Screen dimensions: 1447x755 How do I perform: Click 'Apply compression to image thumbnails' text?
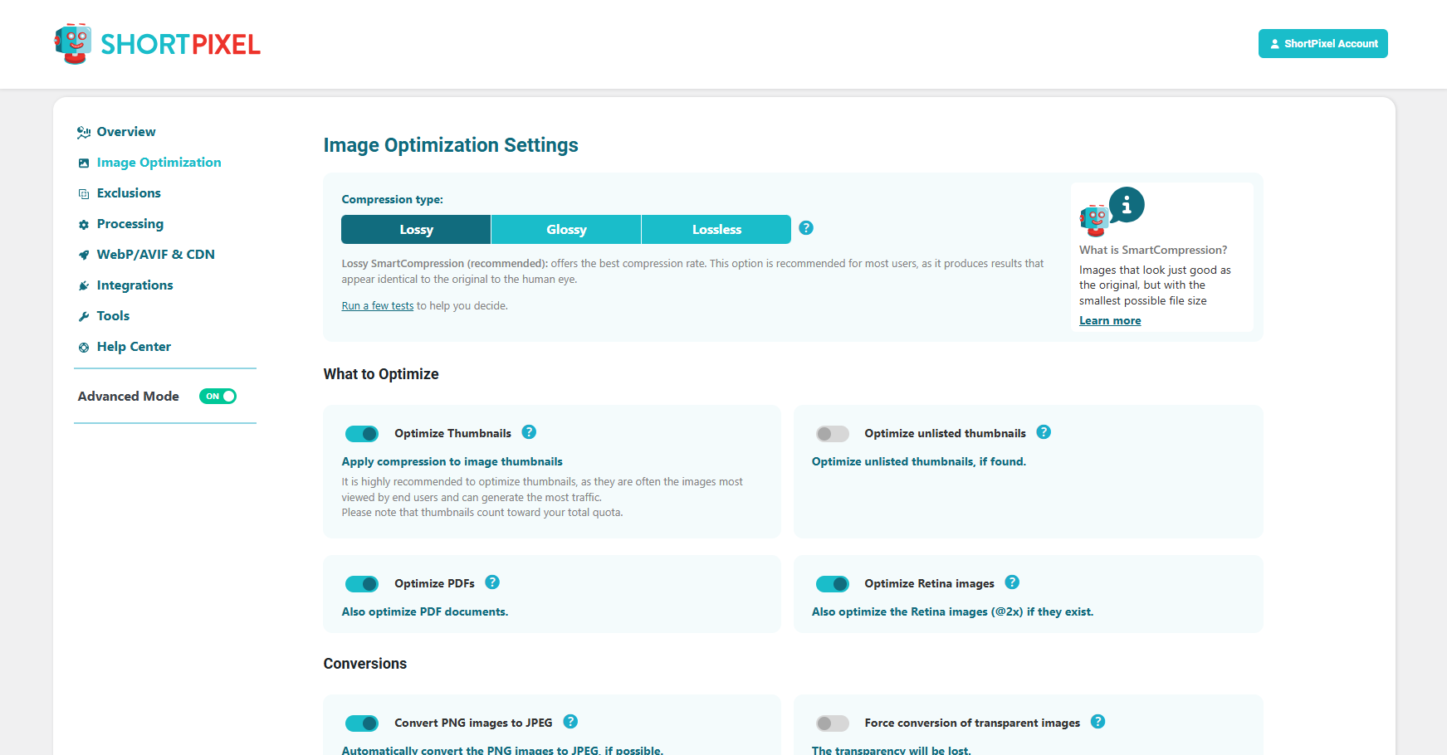[452, 462]
